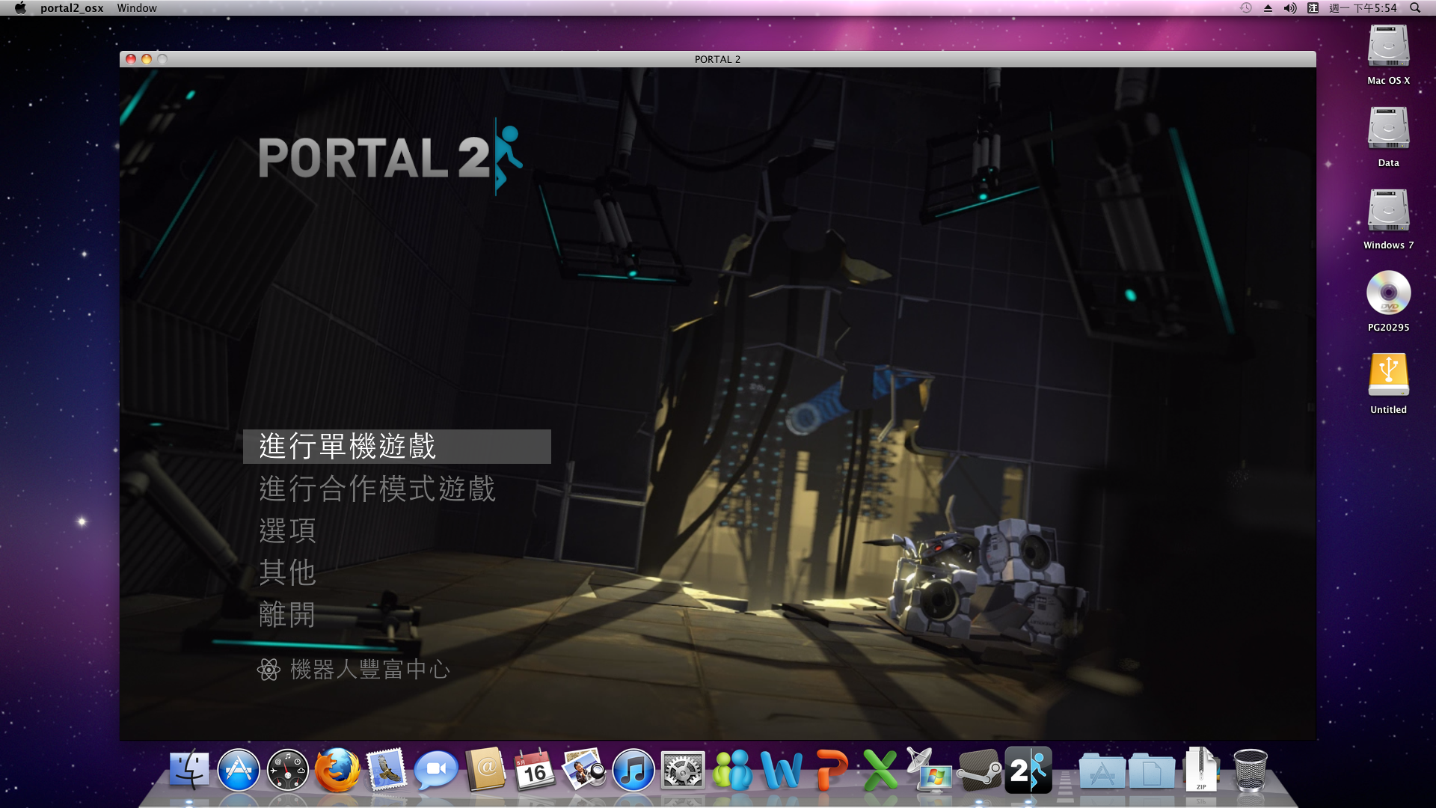Viewport: 1436px width, 808px height.
Task: Click 離開 to quit the game
Action: tap(287, 615)
